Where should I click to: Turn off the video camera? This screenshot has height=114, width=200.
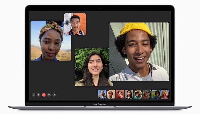click(49, 95)
